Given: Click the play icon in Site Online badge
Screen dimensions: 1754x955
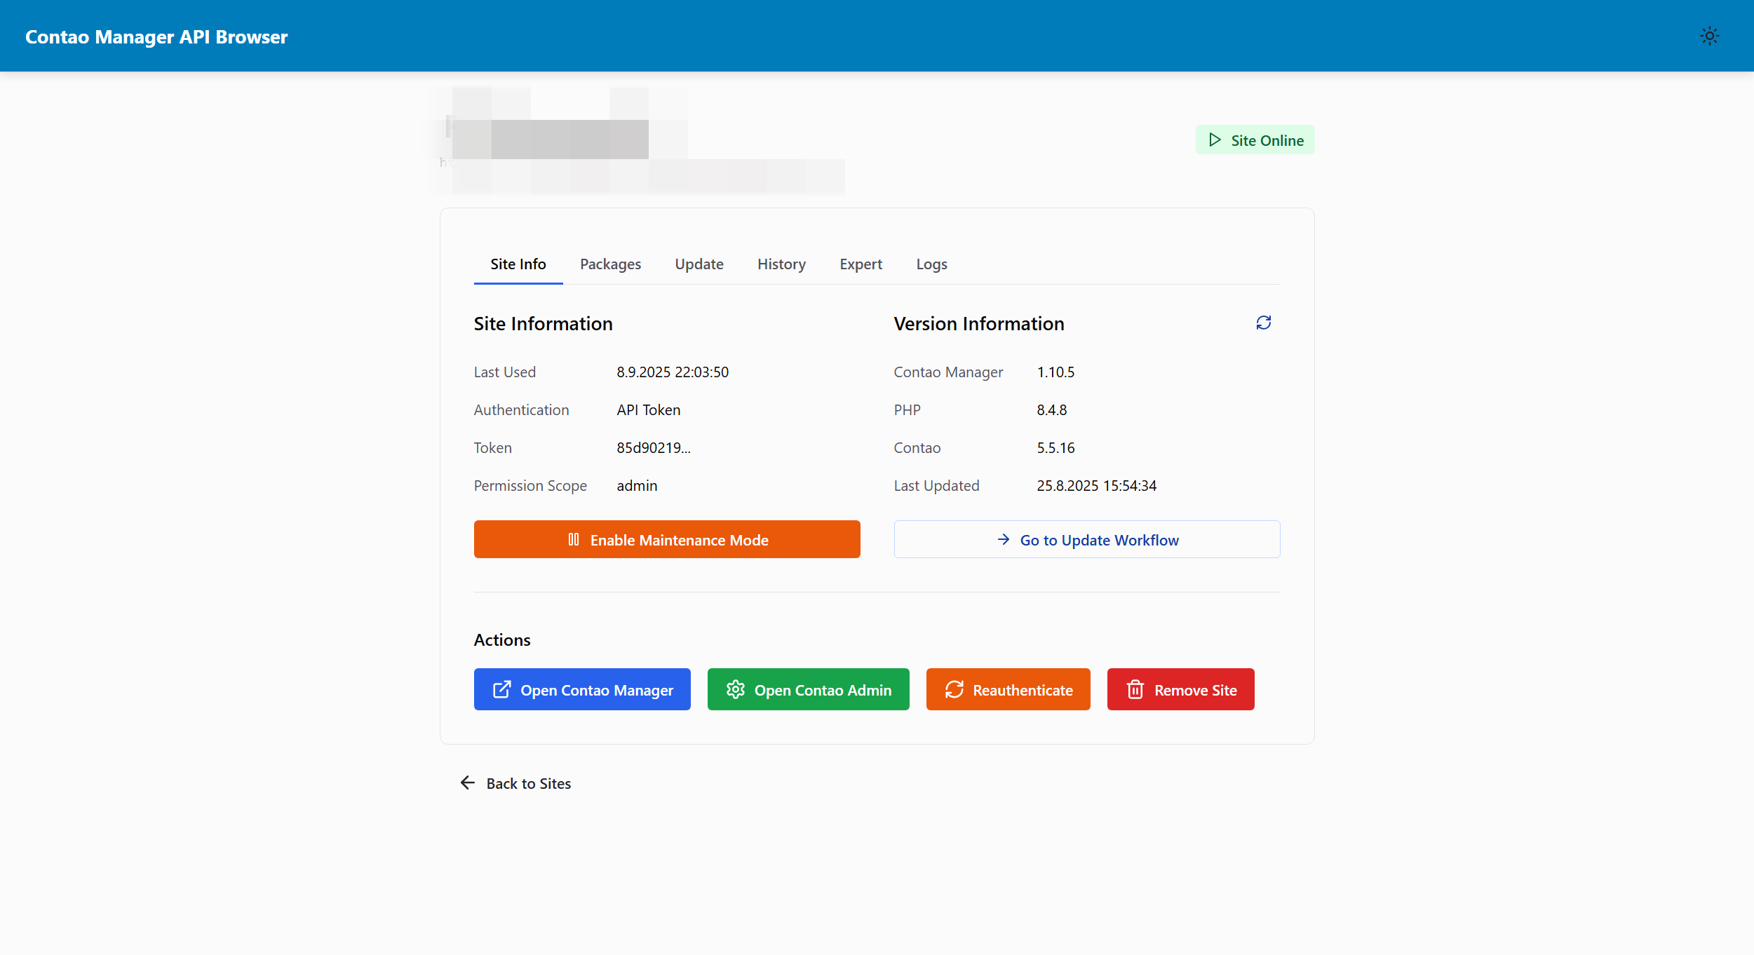Looking at the screenshot, I should 1215,140.
